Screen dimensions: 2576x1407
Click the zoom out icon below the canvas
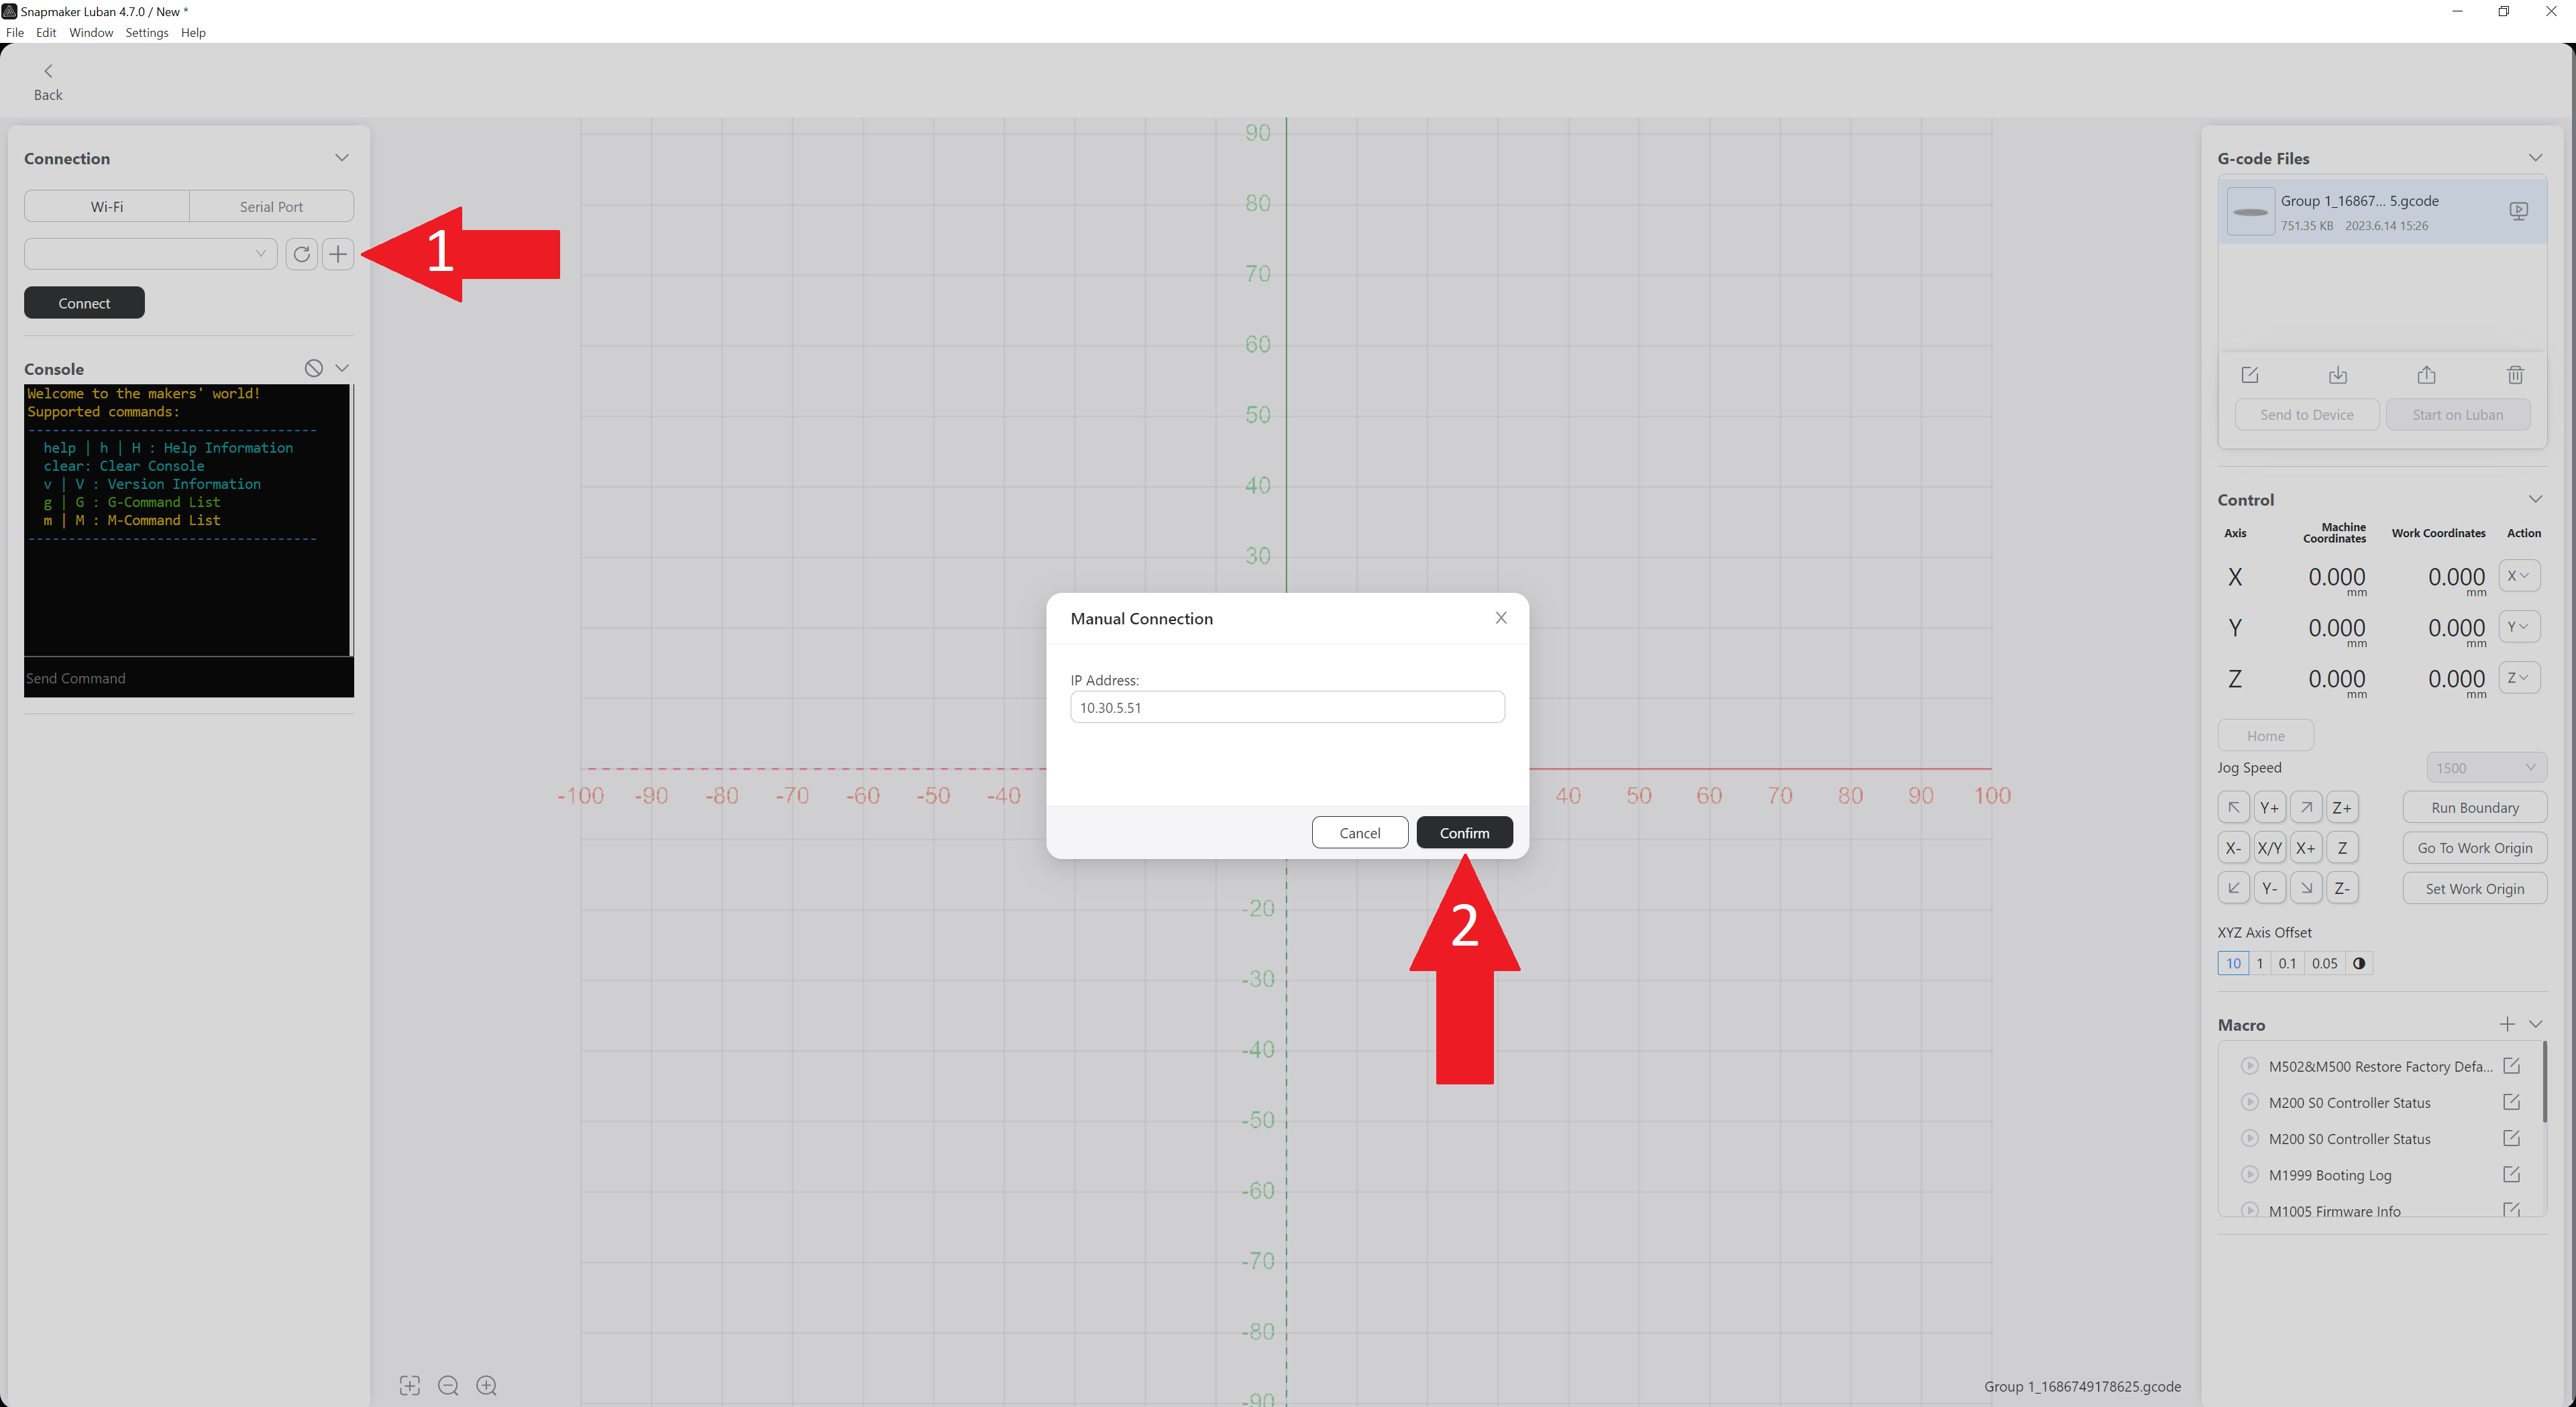coord(448,1385)
